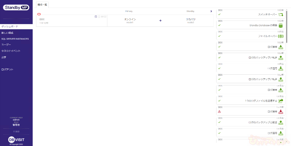Click the green checkmark on switchover task
Viewport: 291px width, 146px height.
coord(219,14)
